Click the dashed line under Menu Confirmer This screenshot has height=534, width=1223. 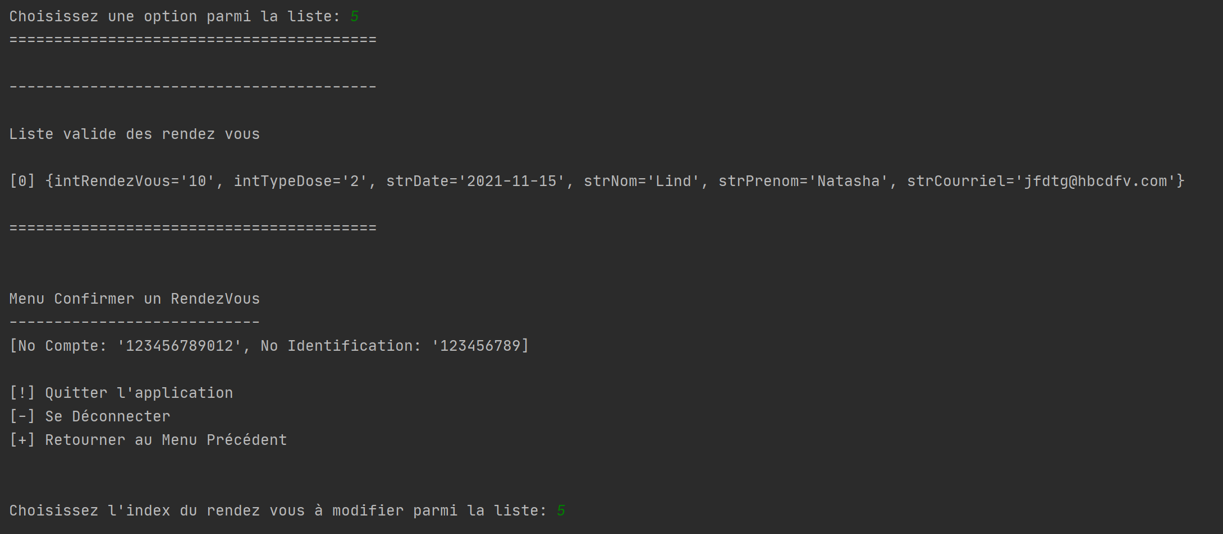point(135,322)
